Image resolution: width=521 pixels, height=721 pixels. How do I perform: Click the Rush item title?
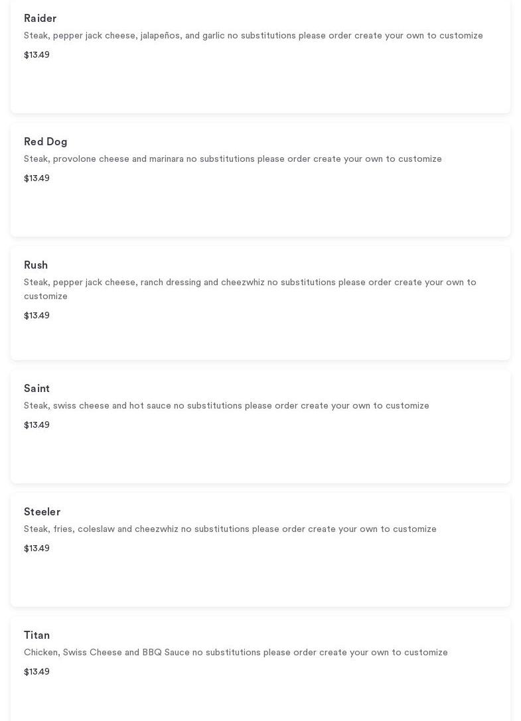[36, 265]
